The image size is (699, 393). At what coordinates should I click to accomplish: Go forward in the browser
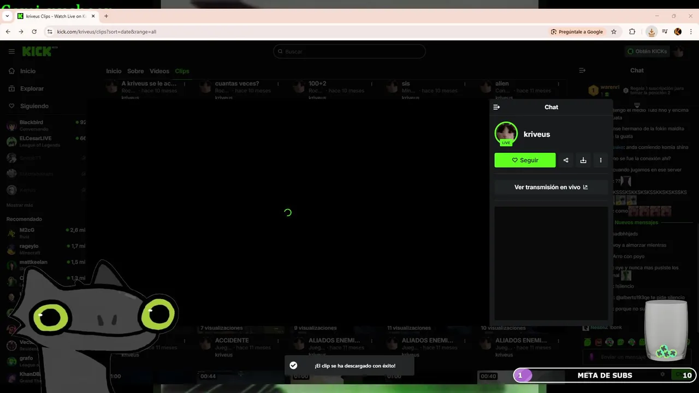[x=21, y=32]
